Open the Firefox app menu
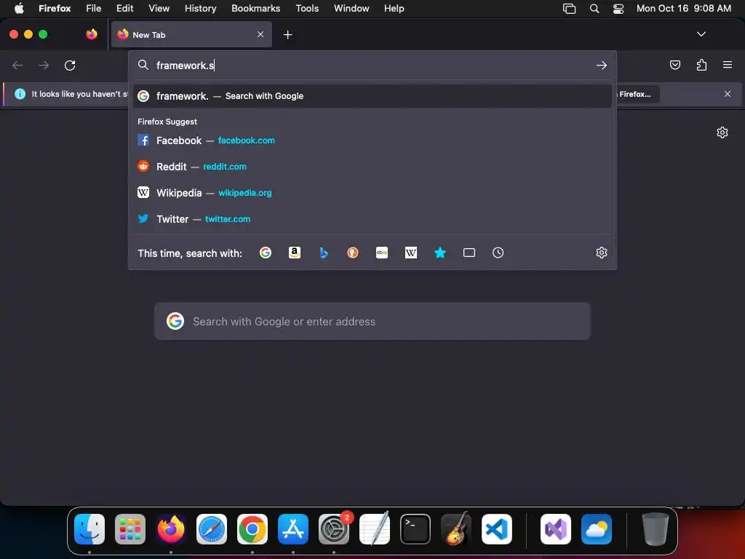745x559 pixels. pos(55,8)
